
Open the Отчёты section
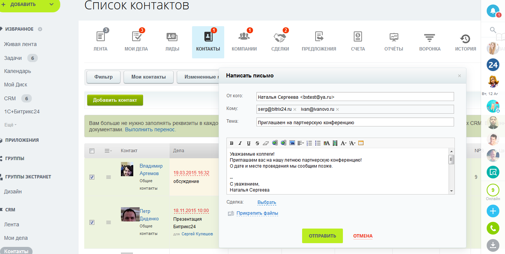pyautogui.click(x=394, y=42)
